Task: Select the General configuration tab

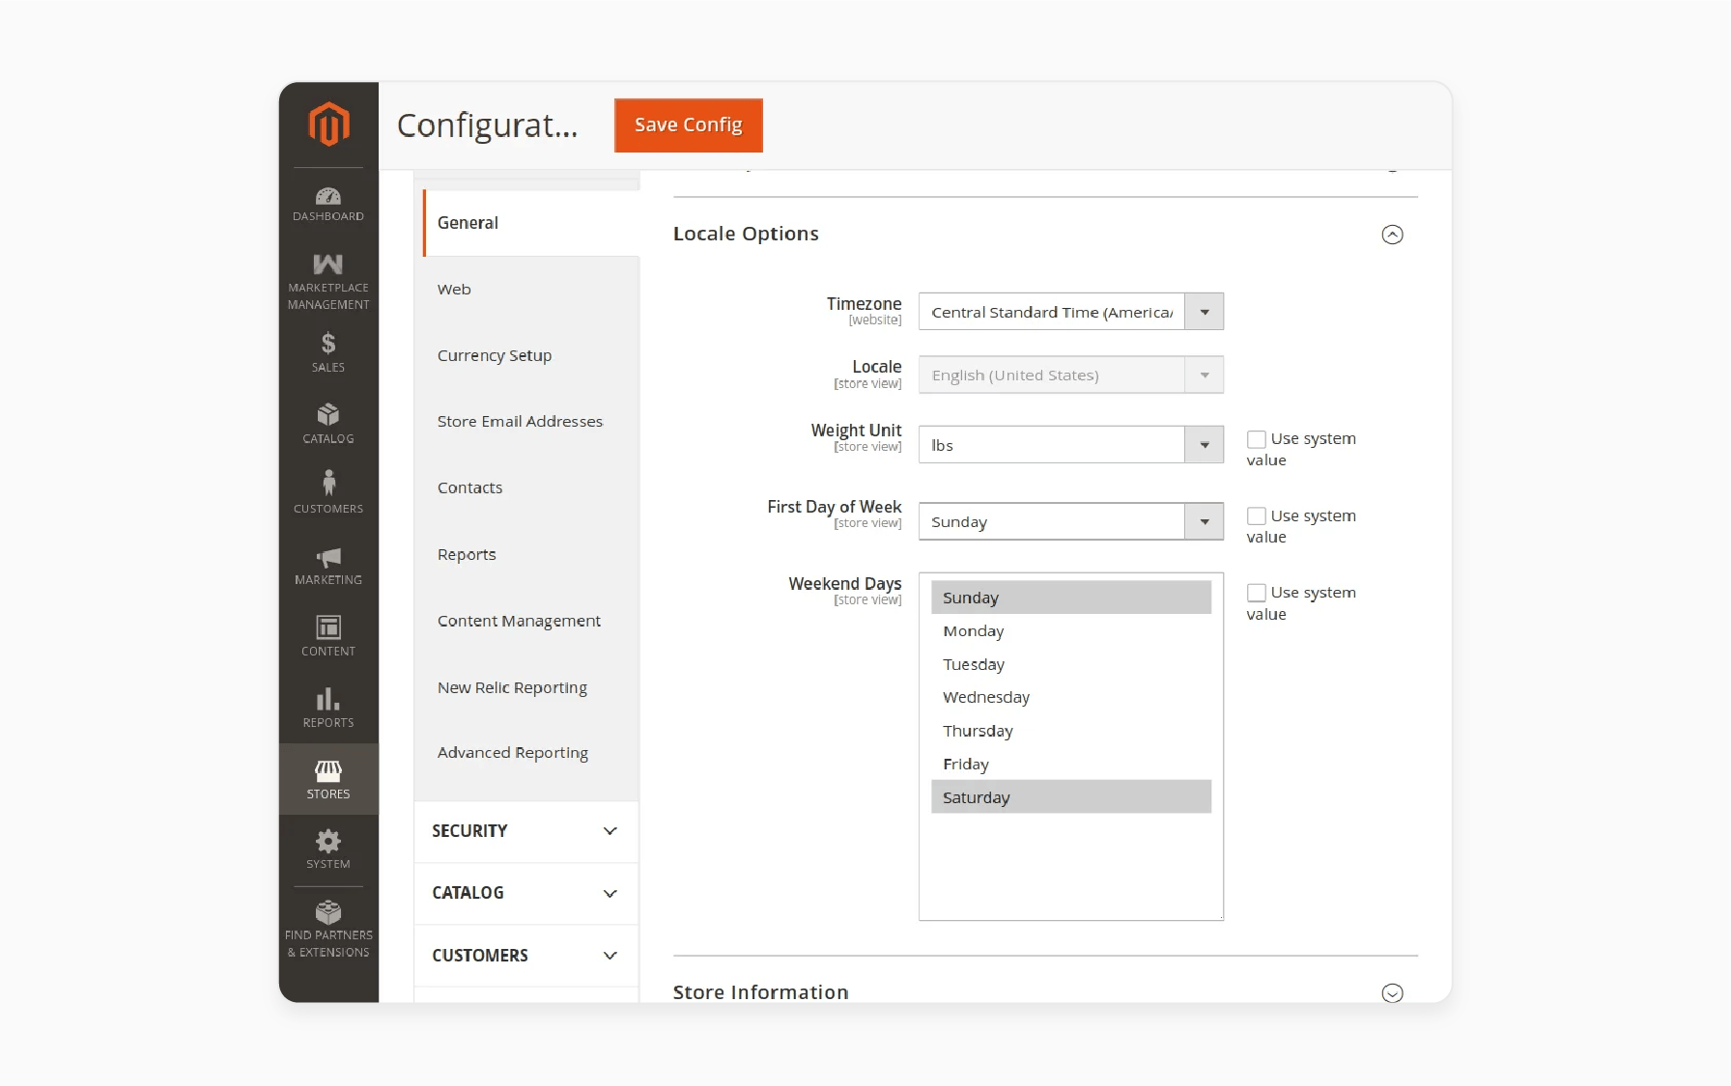Action: (x=531, y=223)
